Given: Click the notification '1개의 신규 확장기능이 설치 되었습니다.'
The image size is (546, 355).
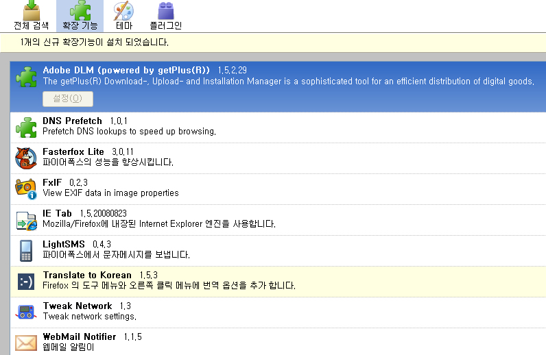Looking at the screenshot, I should click(x=95, y=42).
